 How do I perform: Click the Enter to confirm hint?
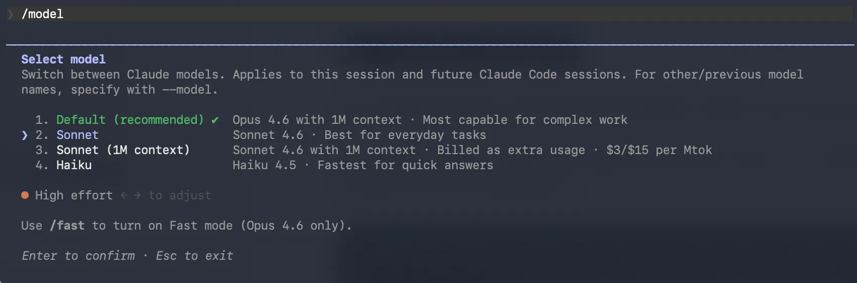coord(79,256)
